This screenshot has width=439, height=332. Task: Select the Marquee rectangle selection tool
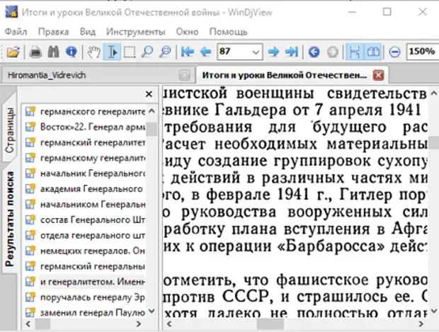click(130, 52)
